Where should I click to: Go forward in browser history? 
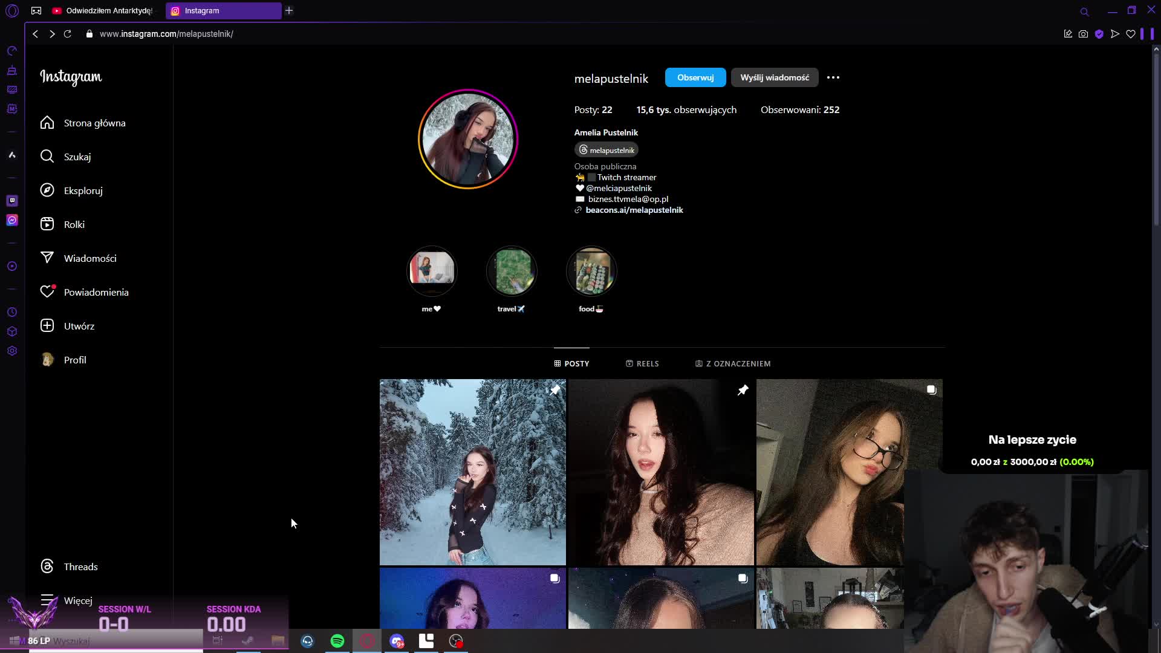(x=52, y=34)
